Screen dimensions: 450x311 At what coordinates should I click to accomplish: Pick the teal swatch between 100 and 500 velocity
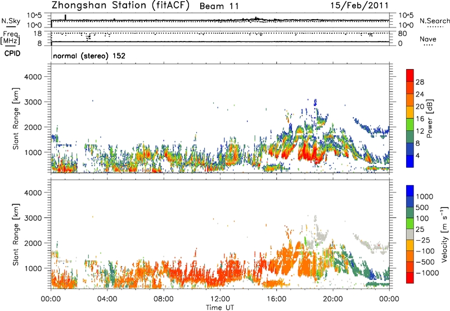pos(410,213)
